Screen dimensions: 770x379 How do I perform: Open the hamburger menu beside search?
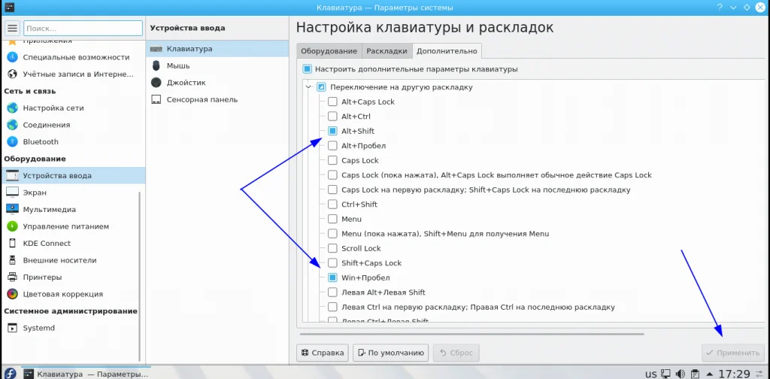[x=12, y=29]
